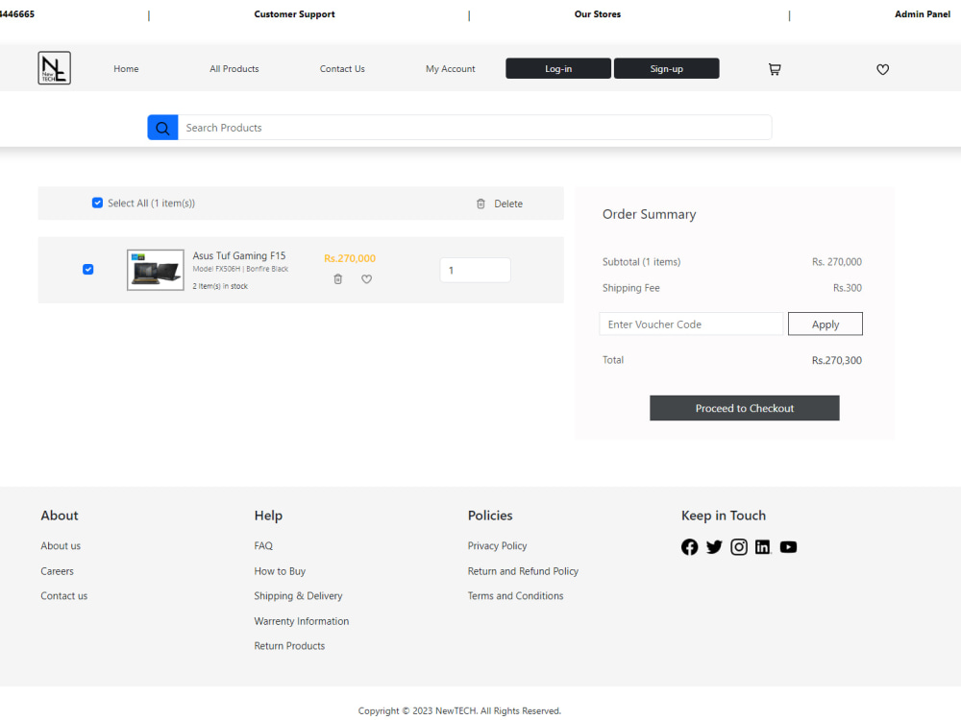This screenshot has width=961, height=720.
Task: Open Shipping & Delivery link
Action: (x=299, y=596)
